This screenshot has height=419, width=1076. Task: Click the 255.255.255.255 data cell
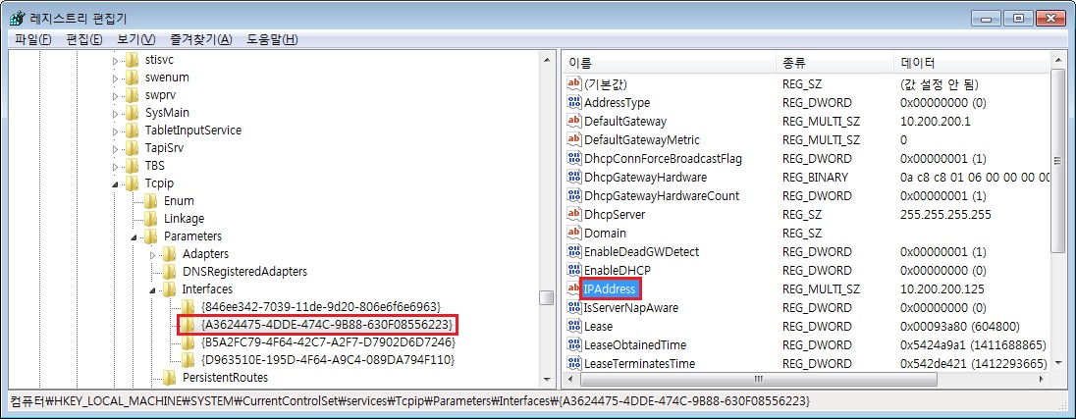pyautogui.click(x=945, y=214)
